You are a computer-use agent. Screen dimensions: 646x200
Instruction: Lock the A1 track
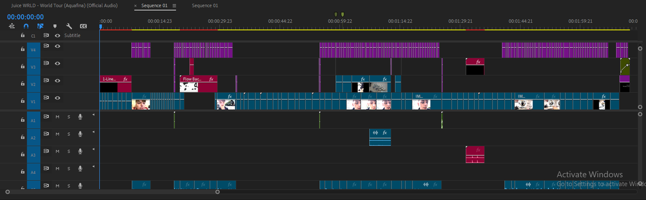pos(22,120)
